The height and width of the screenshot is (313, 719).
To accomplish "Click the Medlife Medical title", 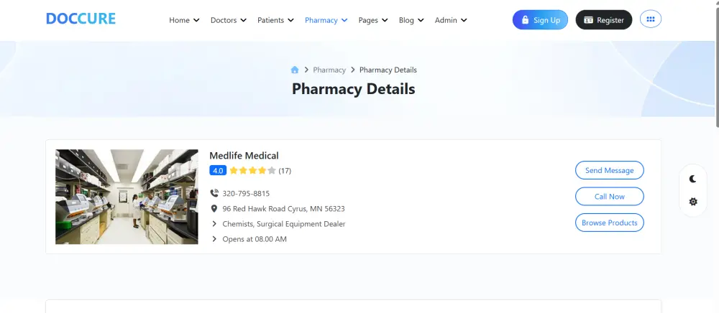I will (x=244, y=156).
